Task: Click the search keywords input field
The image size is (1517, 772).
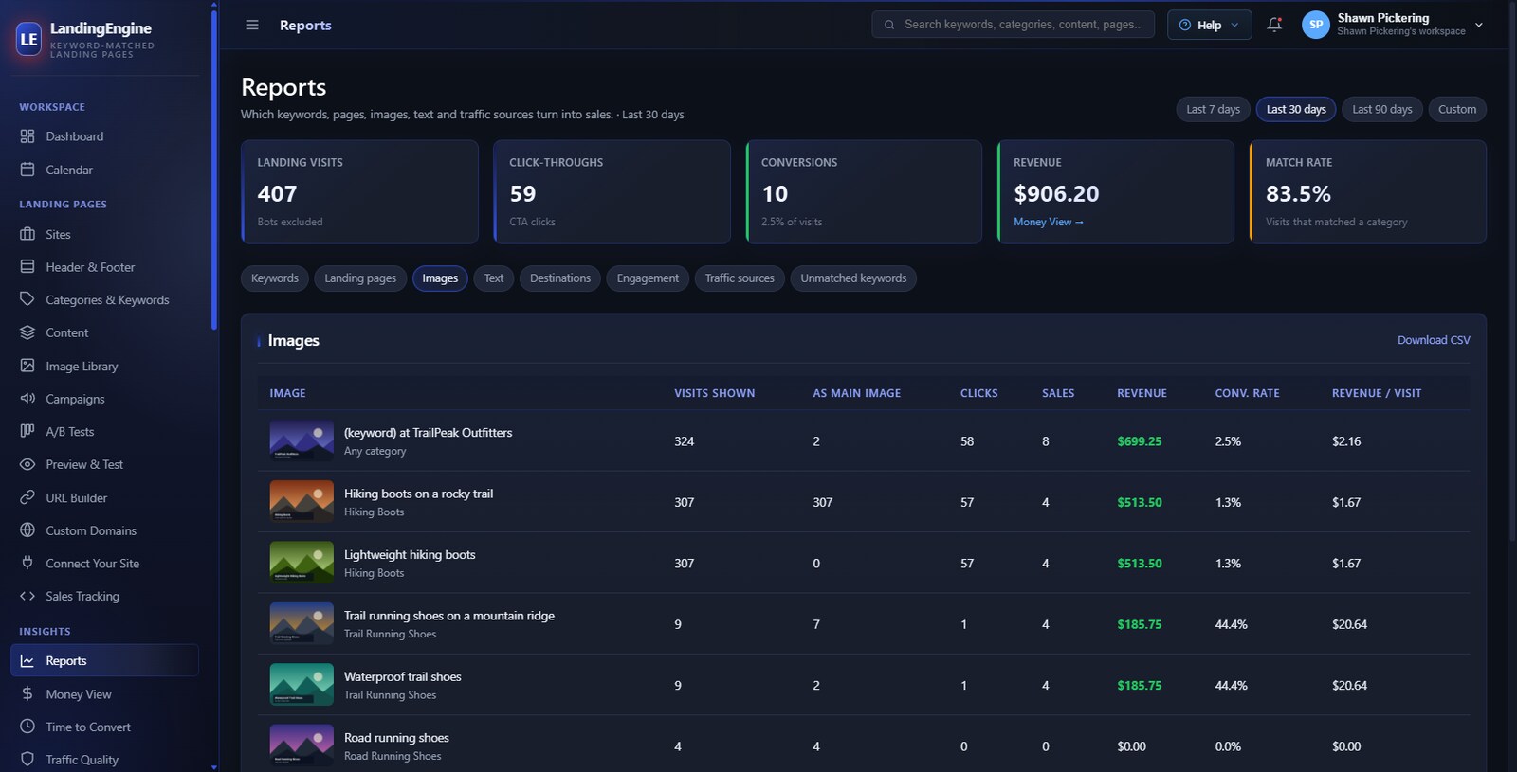Action: click(x=1013, y=25)
